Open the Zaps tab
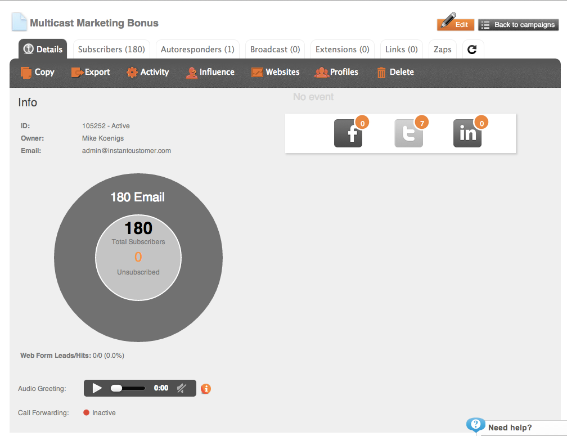 (442, 49)
